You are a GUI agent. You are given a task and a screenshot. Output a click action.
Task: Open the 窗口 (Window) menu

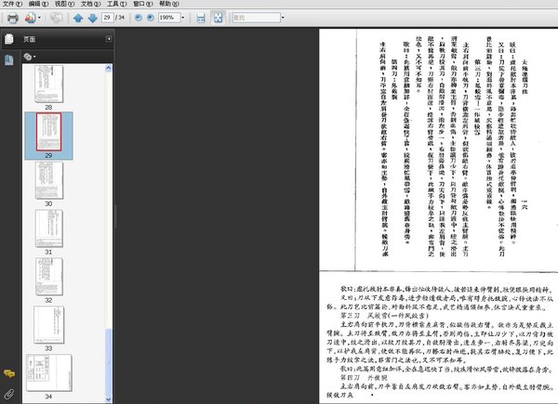pos(142,4)
